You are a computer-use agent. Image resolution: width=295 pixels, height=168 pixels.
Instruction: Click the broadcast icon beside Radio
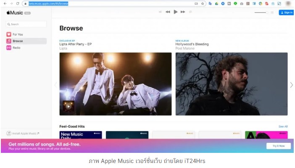pyautogui.click(x=9, y=48)
